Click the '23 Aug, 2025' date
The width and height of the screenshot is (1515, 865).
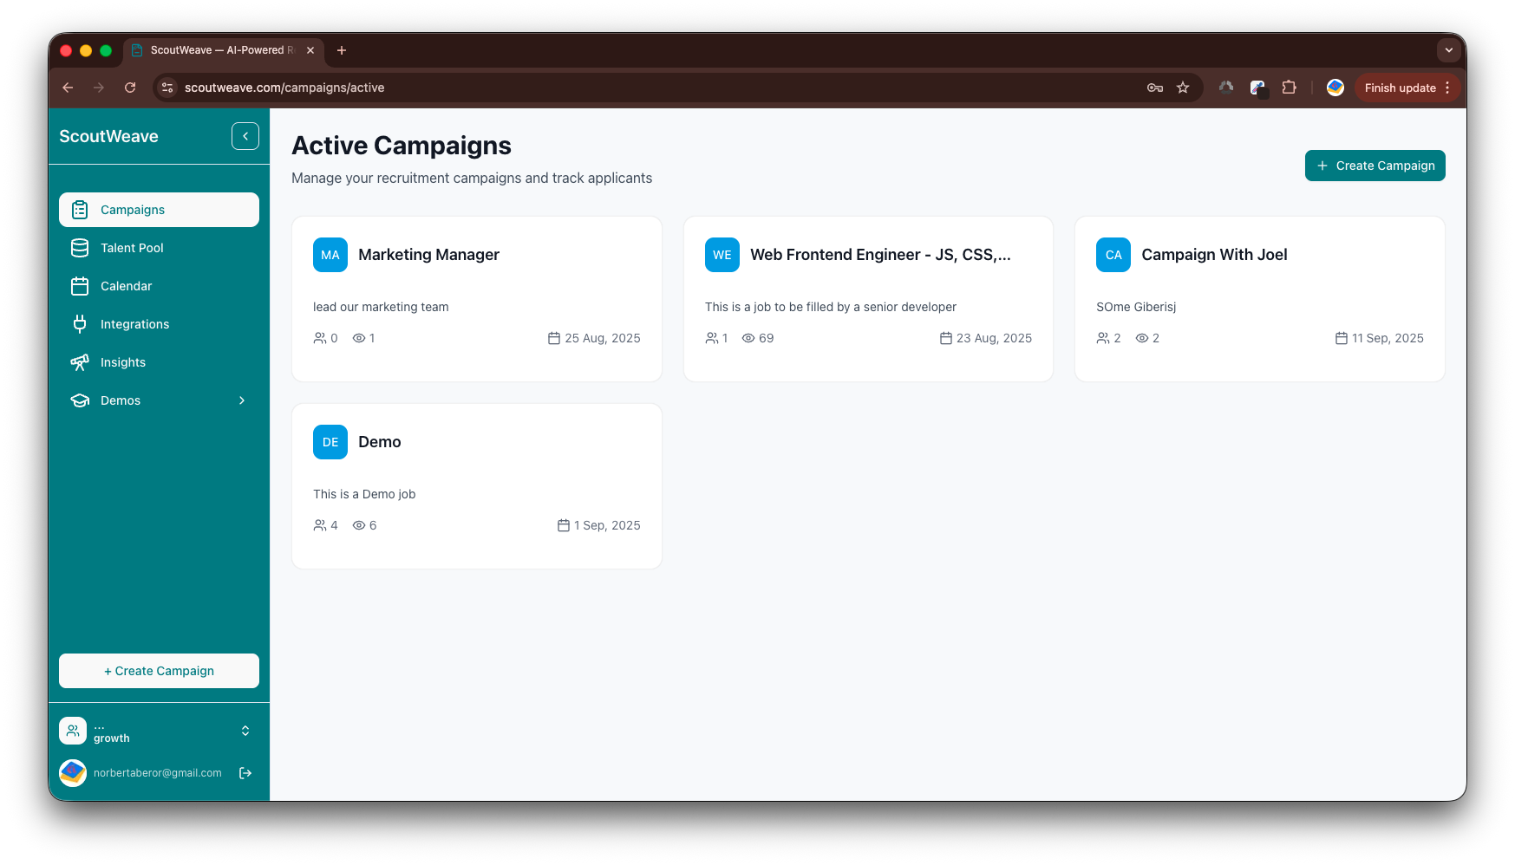994,338
